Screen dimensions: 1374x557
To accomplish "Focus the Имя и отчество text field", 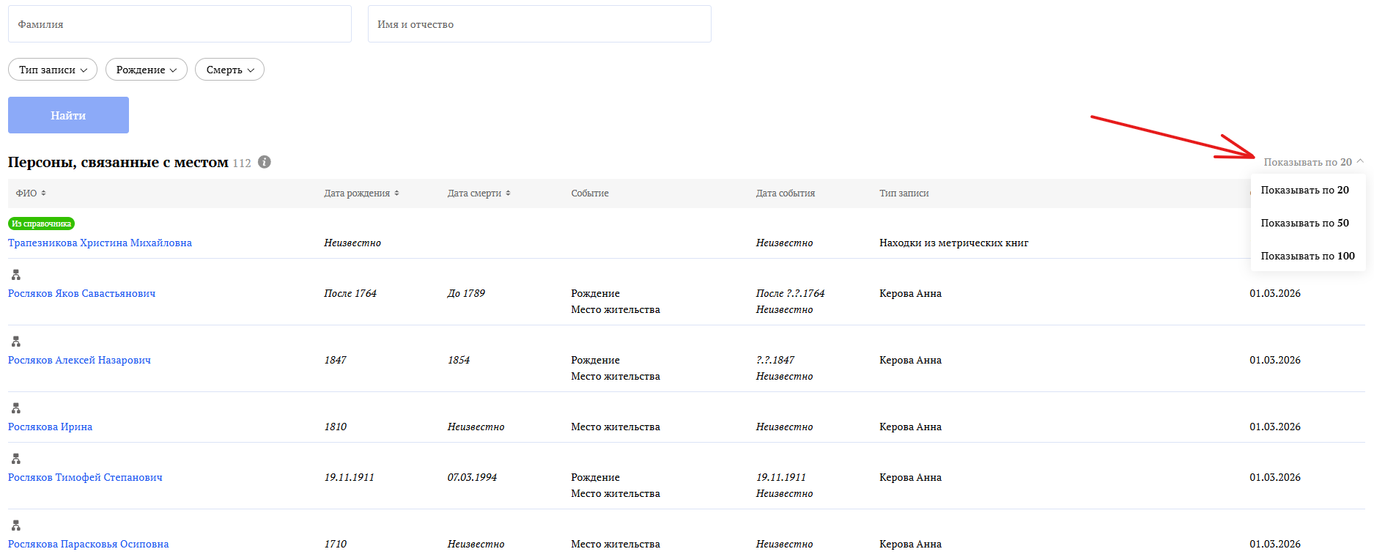I will (x=539, y=24).
